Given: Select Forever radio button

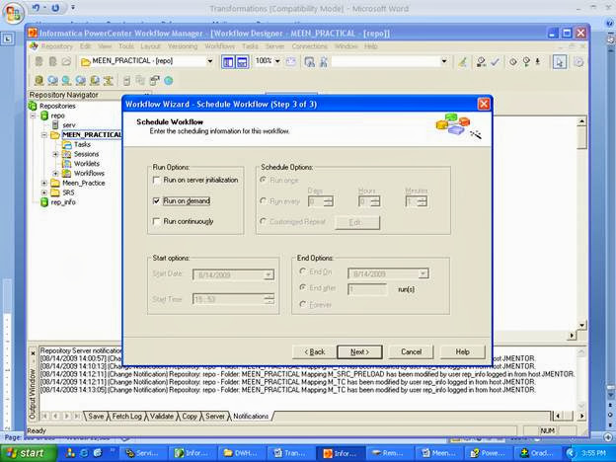Looking at the screenshot, I should (x=302, y=304).
